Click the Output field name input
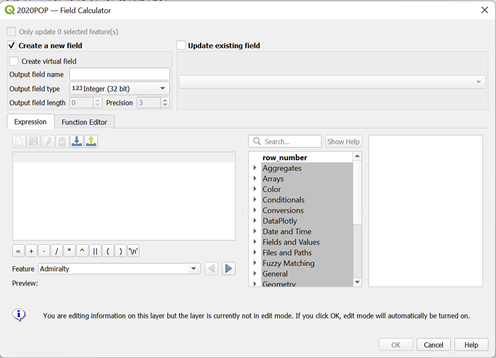The height and width of the screenshot is (358, 496). point(119,74)
